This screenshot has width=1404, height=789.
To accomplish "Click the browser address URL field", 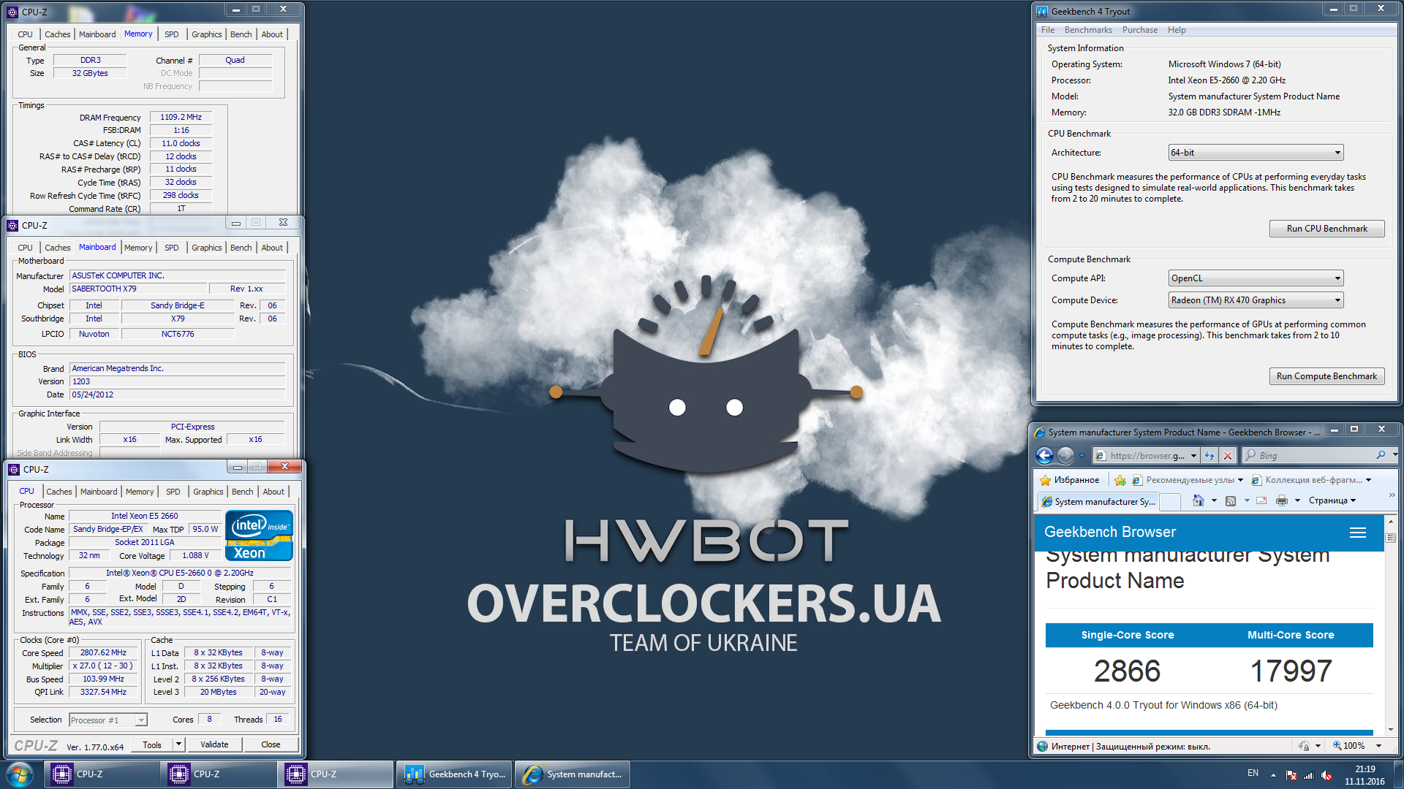I will pos(1147,455).
